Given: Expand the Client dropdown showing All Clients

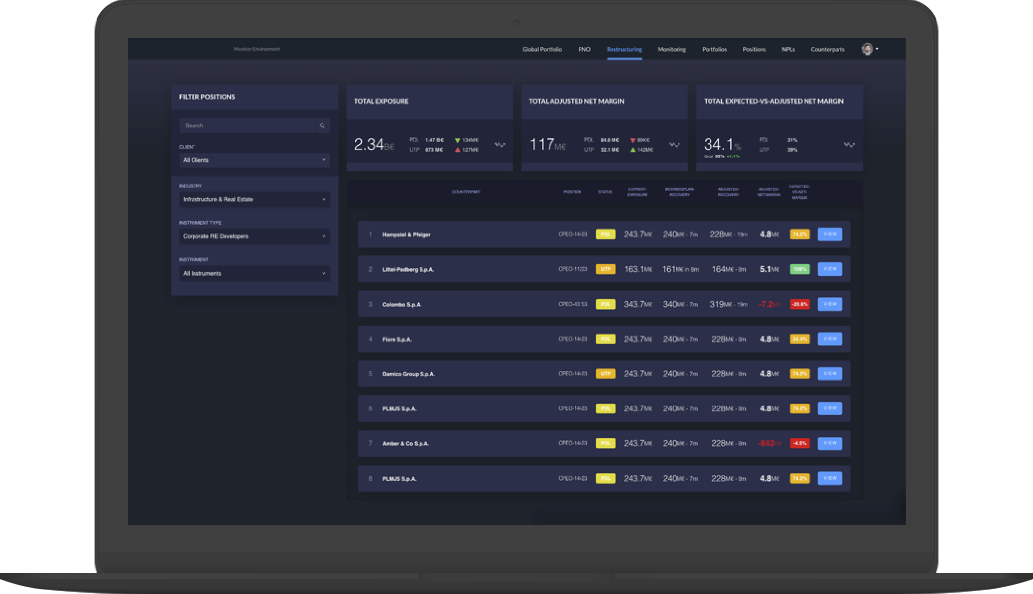Looking at the screenshot, I should 255,160.
